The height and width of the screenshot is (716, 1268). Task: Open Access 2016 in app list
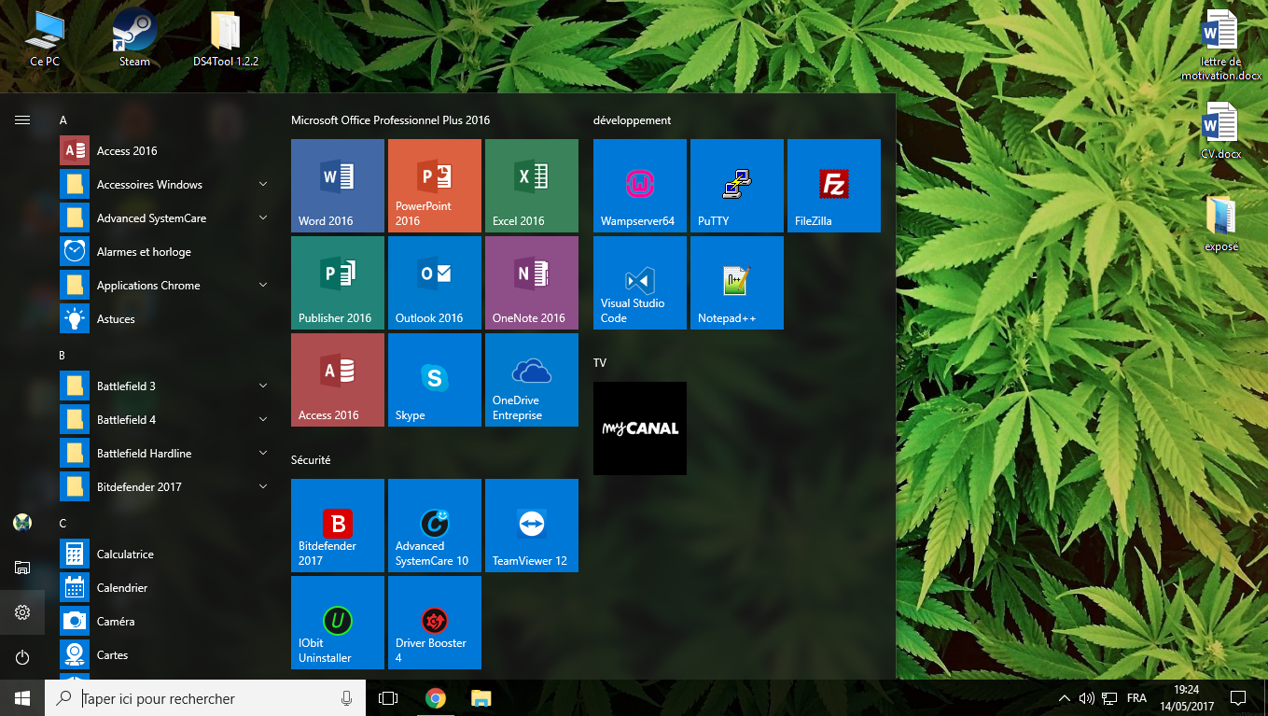pyautogui.click(x=164, y=150)
